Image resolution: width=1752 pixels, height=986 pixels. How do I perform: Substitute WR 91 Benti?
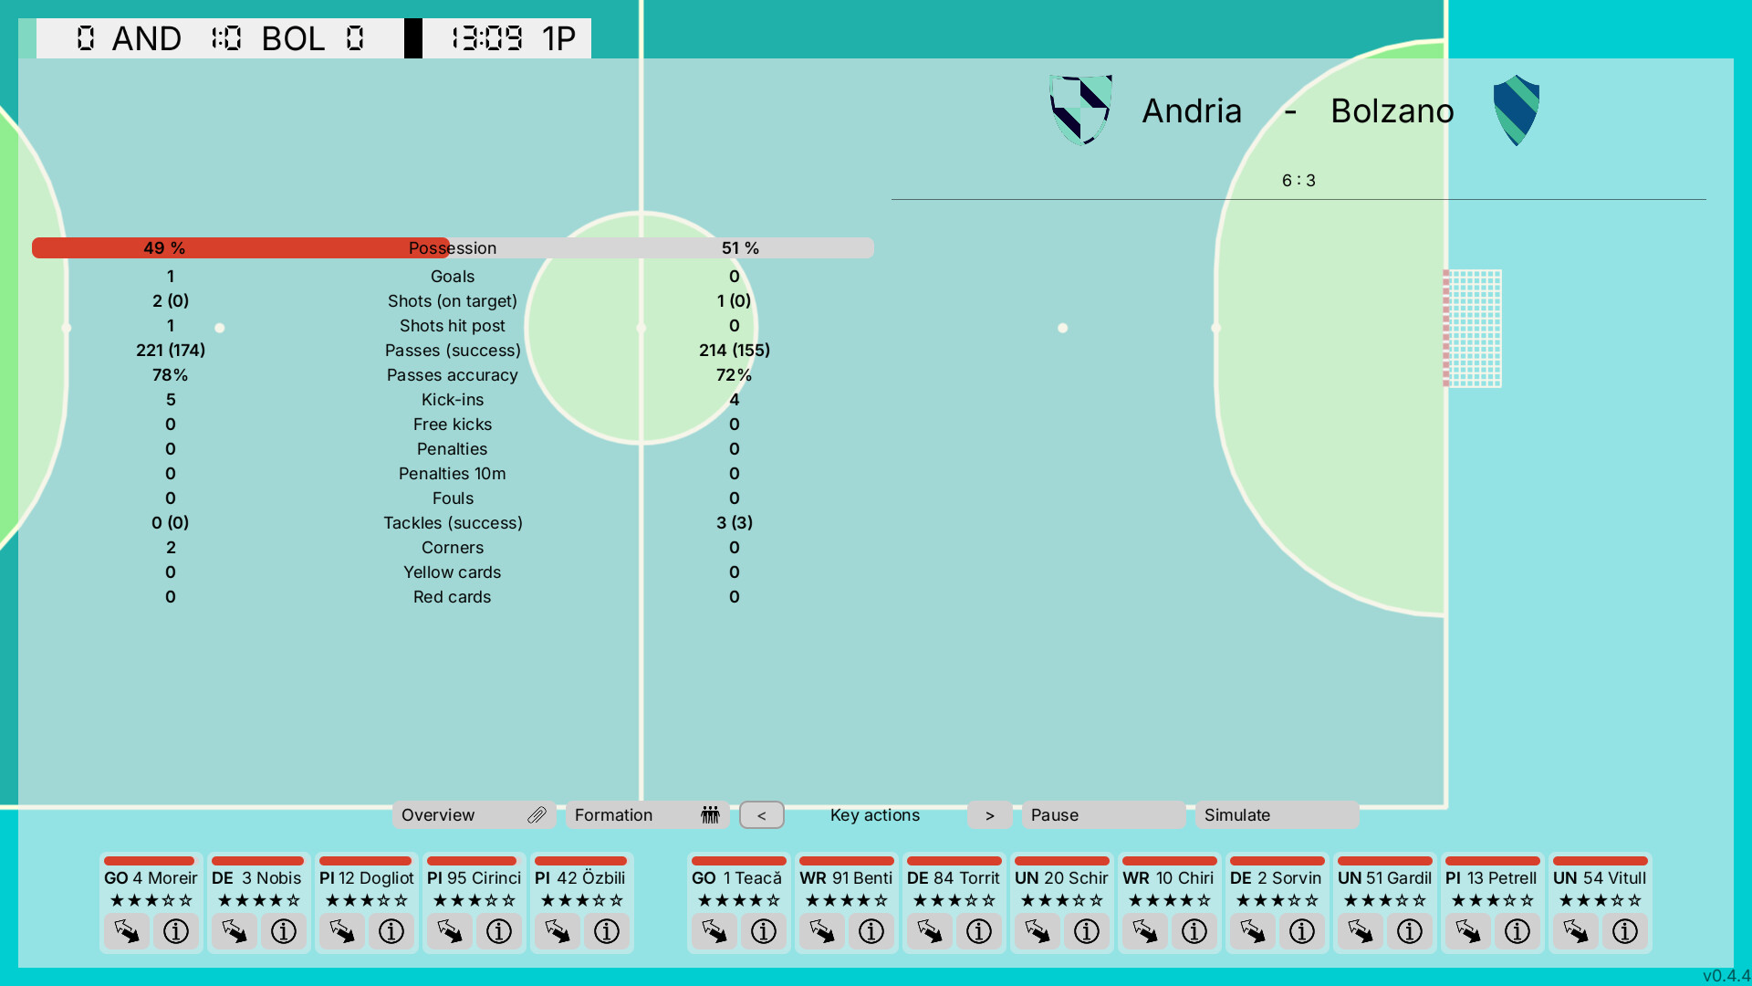(821, 931)
